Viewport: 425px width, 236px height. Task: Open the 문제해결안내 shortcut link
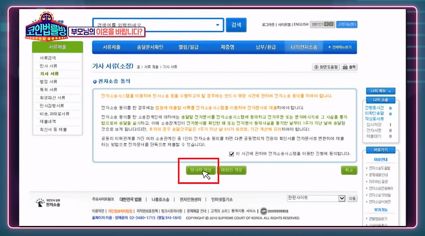[378, 175]
